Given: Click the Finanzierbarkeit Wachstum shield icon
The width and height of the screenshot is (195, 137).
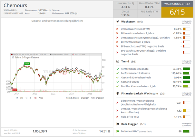Looking at the screenshot, I should click(x=118, y=93).
